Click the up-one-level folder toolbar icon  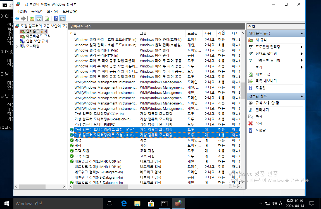(x=32, y=19)
